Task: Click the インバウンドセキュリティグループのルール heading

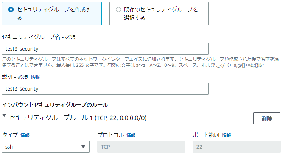Action: pos(55,104)
